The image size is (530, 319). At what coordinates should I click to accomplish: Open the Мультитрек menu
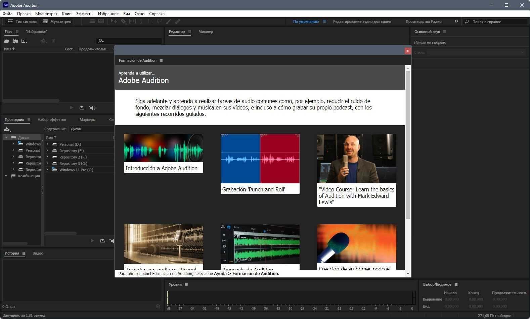[46, 14]
